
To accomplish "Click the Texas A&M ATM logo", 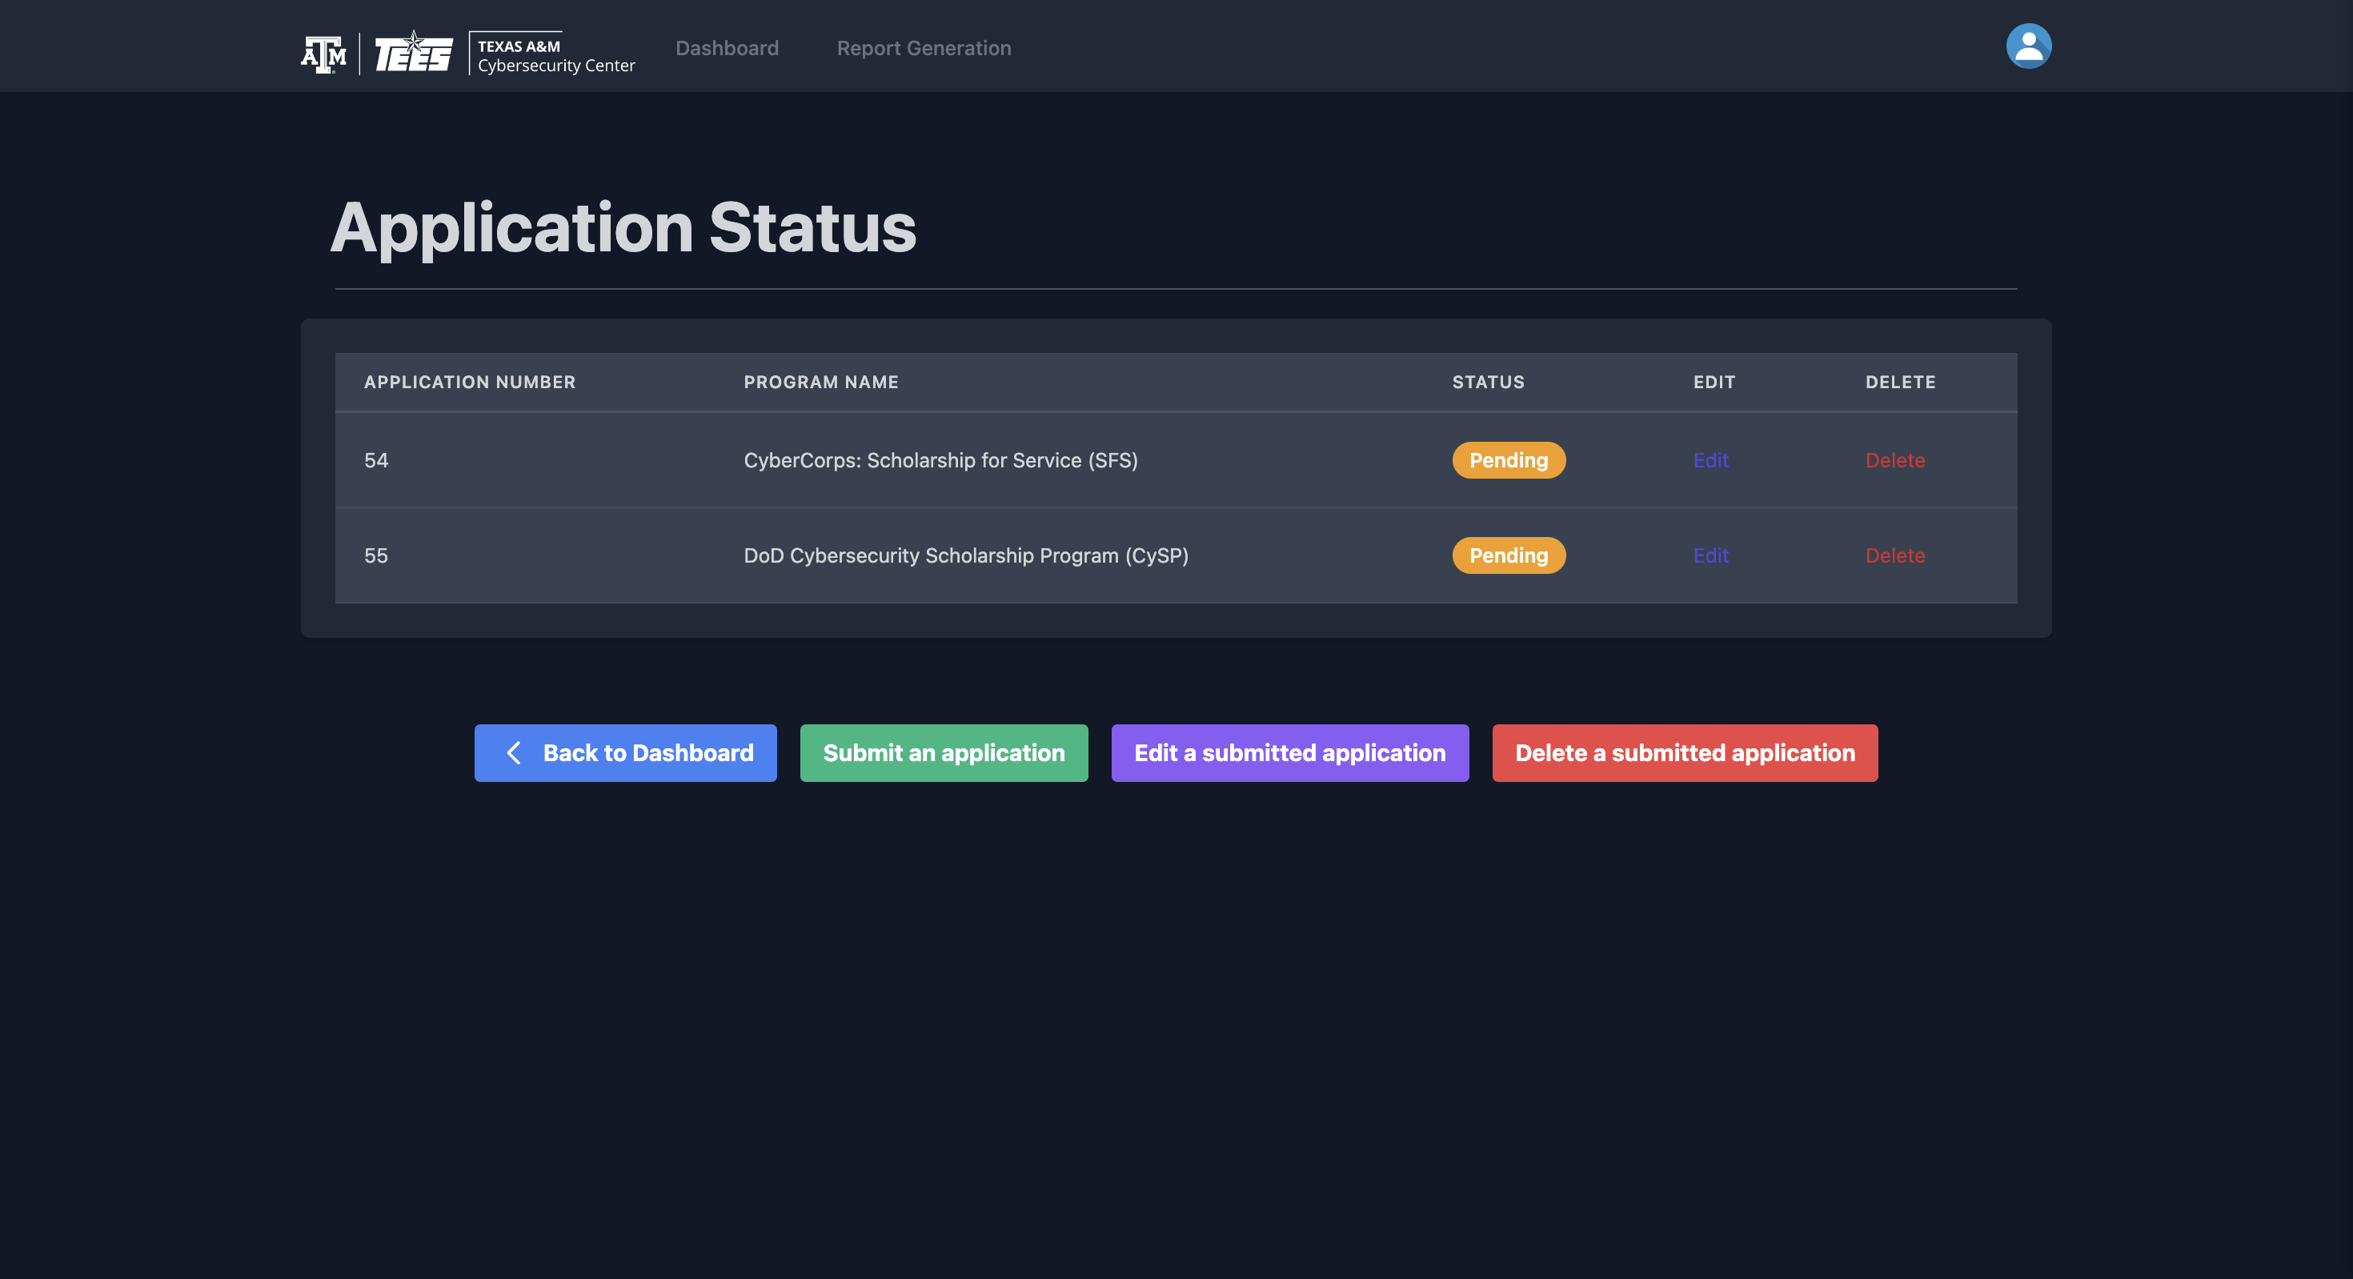I will pyautogui.click(x=323, y=54).
